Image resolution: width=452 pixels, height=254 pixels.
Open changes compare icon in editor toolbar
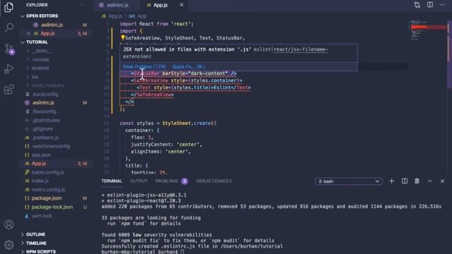click(417, 5)
